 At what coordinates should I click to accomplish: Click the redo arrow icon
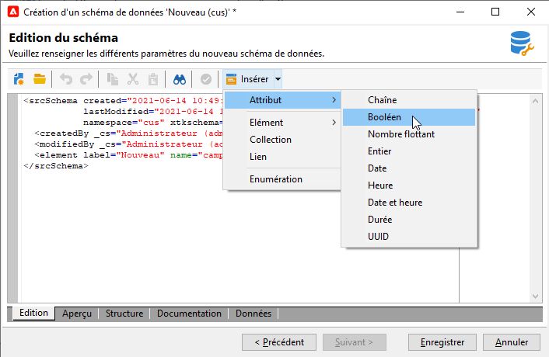click(86, 79)
